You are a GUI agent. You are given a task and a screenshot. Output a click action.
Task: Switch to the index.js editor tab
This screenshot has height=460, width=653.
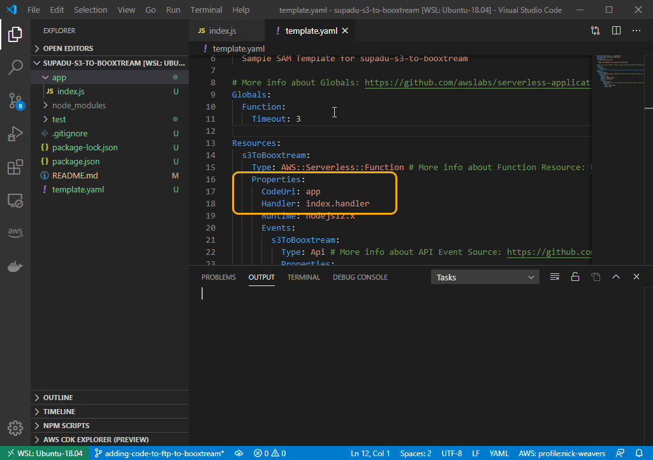[x=226, y=31]
